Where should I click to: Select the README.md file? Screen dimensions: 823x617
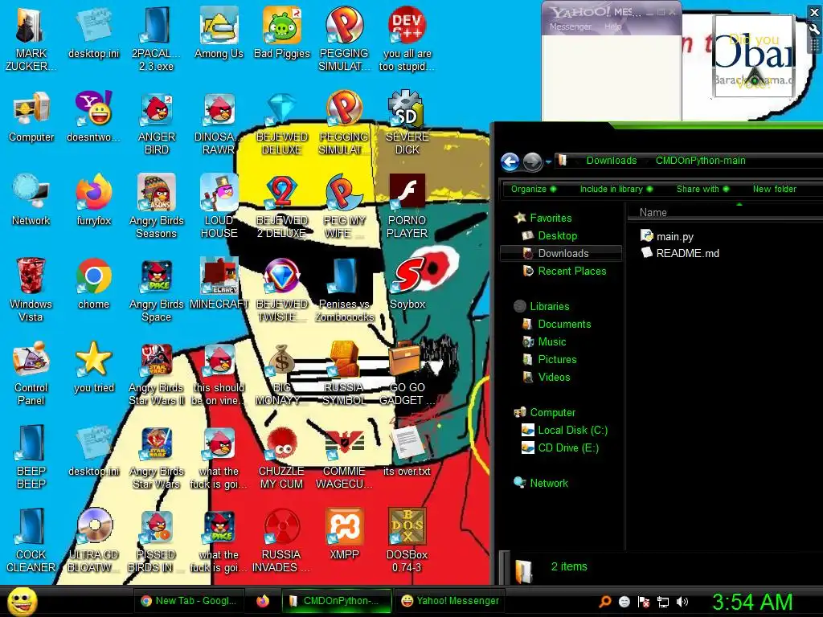tap(680, 253)
